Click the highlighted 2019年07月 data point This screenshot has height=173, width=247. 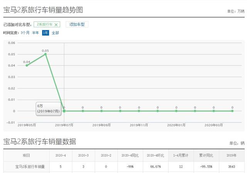click(x=64, y=111)
